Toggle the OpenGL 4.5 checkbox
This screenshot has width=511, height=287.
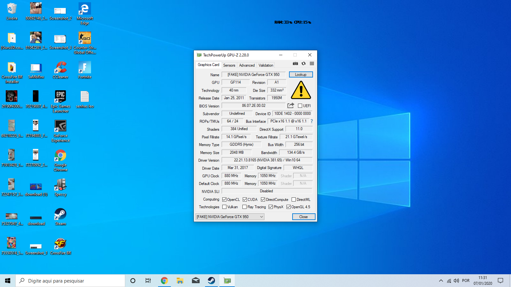tap(288, 207)
